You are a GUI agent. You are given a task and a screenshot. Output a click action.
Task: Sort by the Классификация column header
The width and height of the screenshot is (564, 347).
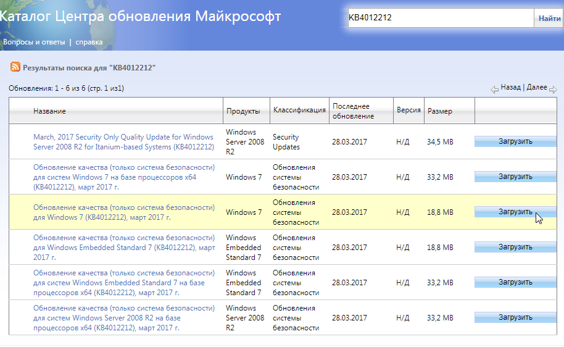299,110
